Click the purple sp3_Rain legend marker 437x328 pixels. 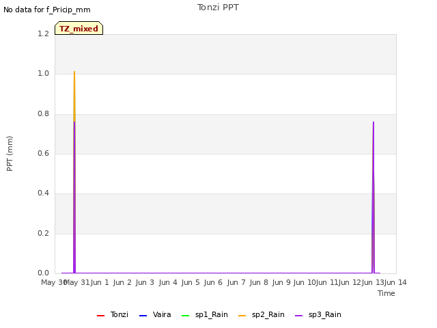[x=299, y=316]
